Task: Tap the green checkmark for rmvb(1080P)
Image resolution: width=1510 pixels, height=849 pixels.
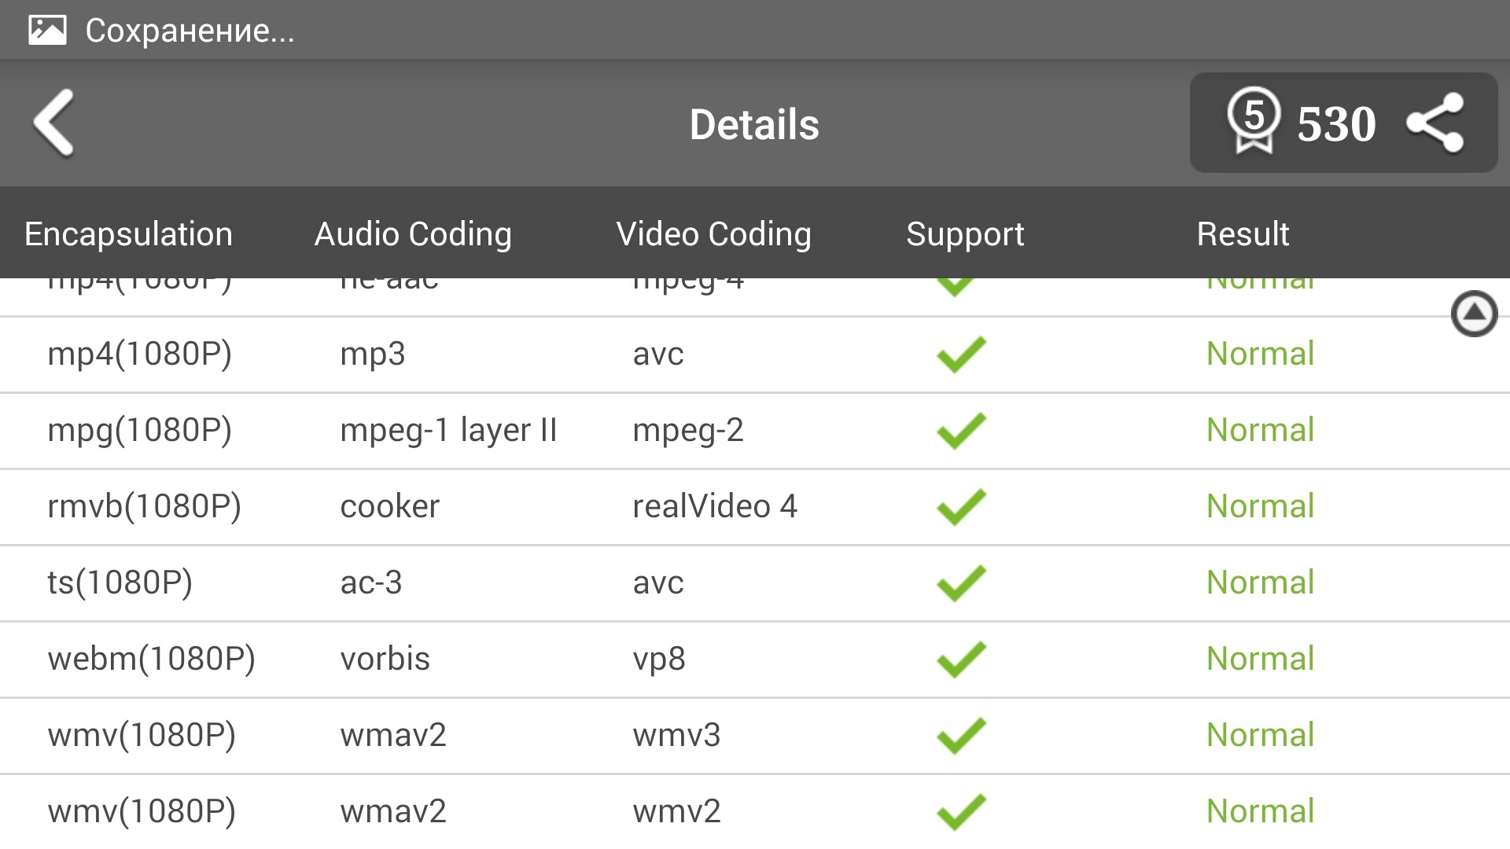Action: (961, 507)
